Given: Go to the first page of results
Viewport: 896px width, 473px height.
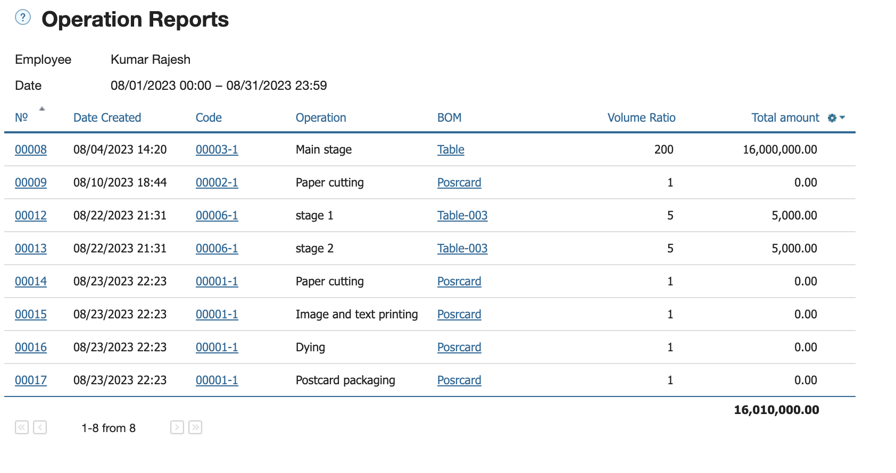Looking at the screenshot, I should point(22,427).
